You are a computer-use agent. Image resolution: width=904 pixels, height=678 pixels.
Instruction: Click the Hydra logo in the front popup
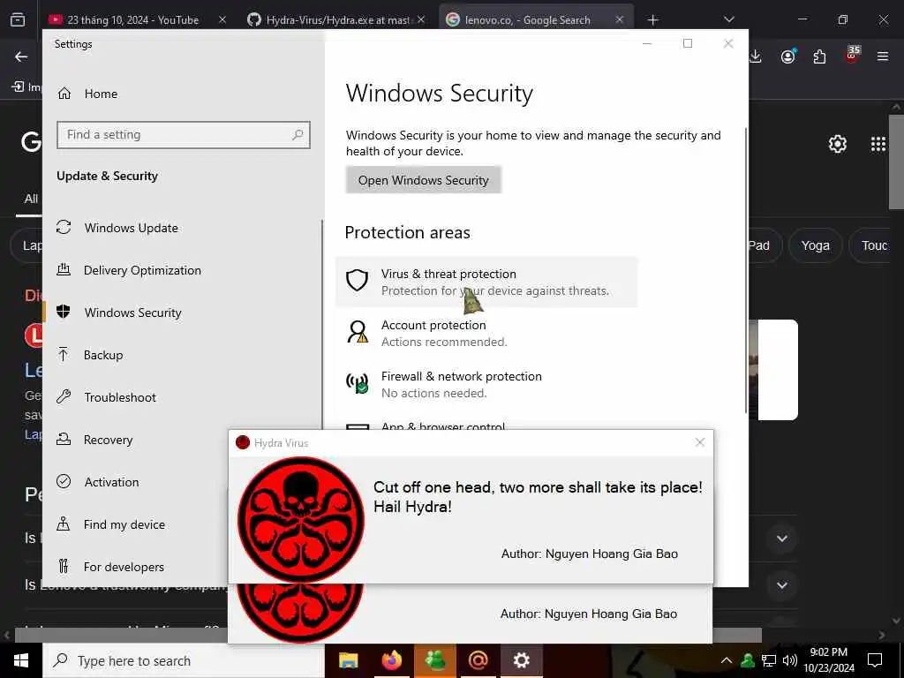pos(301,519)
